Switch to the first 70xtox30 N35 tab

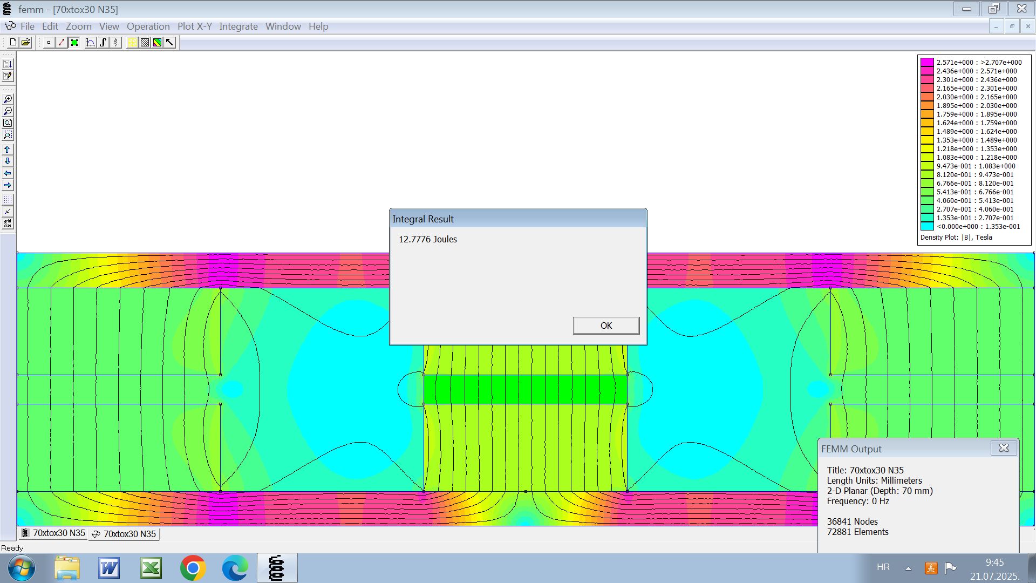[53, 533]
